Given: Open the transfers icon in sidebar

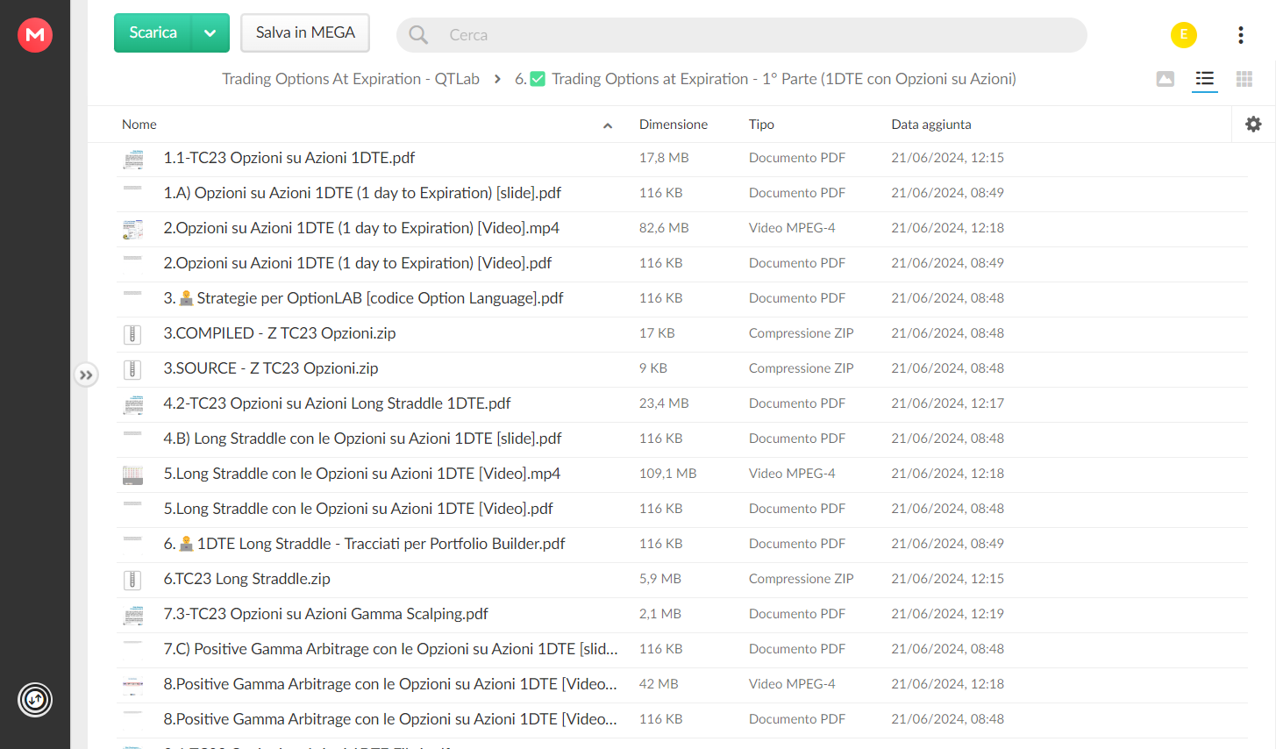Looking at the screenshot, I should pos(35,700).
